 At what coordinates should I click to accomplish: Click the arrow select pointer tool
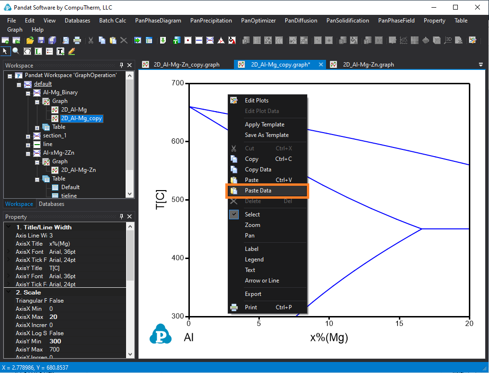click(x=6, y=51)
